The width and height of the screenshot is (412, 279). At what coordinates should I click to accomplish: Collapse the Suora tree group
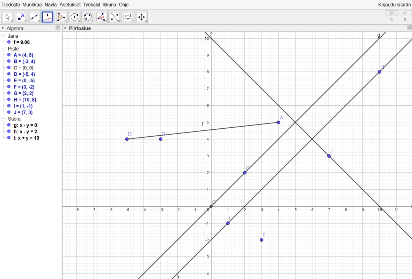click(x=3, y=119)
